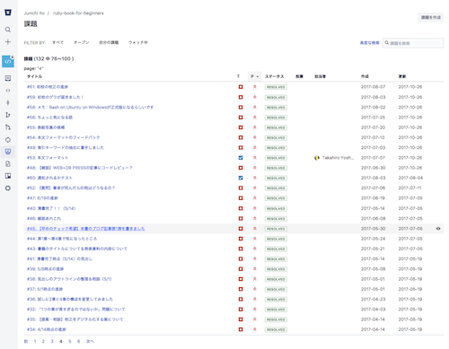Click the assignee avatar beside Takahiro Yosh...
Screen dimensions: 449x349
pos(317,158)
